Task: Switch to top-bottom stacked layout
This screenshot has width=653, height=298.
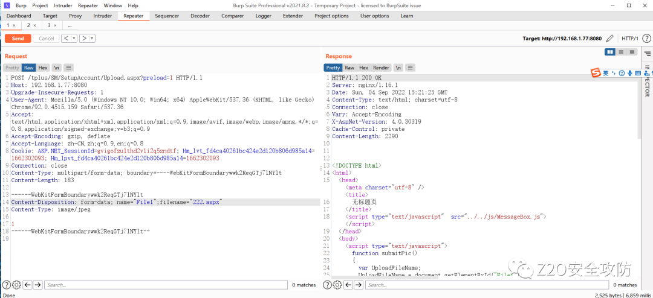Action: pyautogui.click(x=621, y=52)
